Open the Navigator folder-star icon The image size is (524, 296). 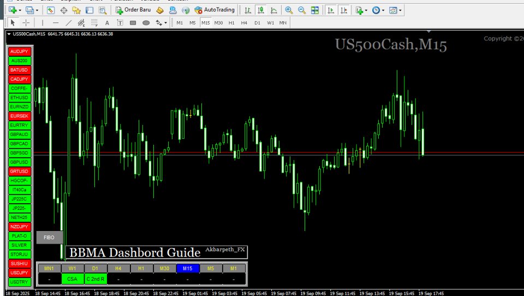[76, 10]
